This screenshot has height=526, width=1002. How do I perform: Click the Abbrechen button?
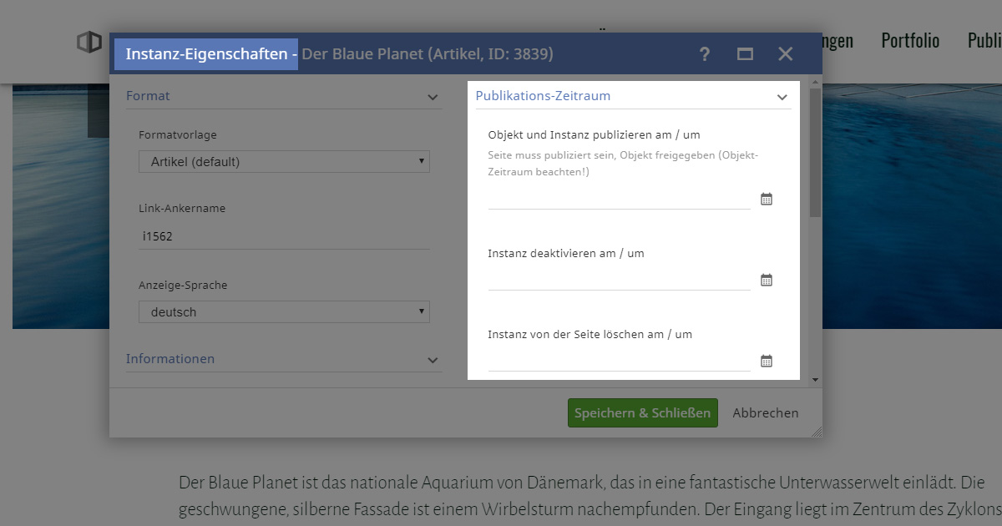coord(765,413)
